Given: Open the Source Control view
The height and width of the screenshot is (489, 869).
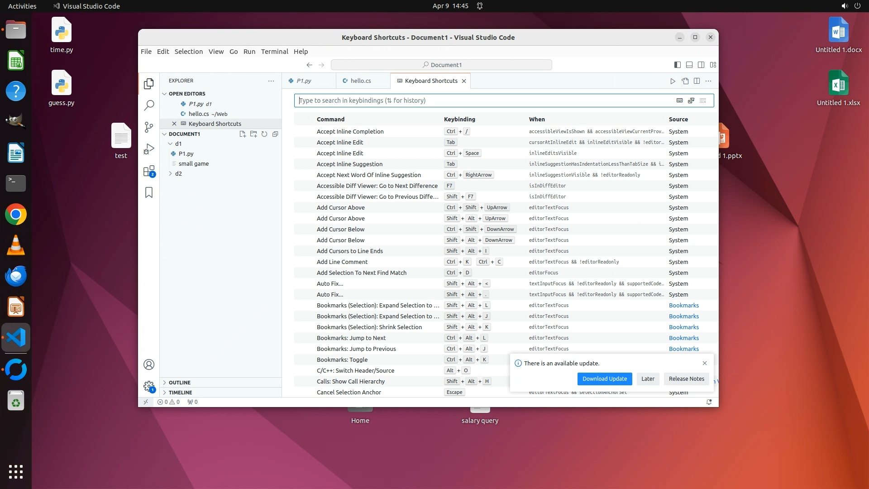Looking at the screenshot, I should 149,127.
